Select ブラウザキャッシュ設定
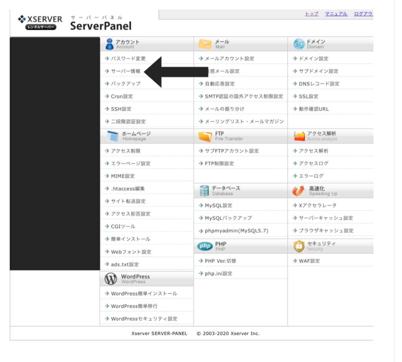The height and width of the screenshot is (362, 402). 326,231
